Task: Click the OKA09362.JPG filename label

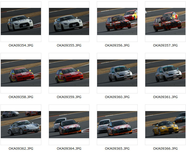Action: point(21,148)
